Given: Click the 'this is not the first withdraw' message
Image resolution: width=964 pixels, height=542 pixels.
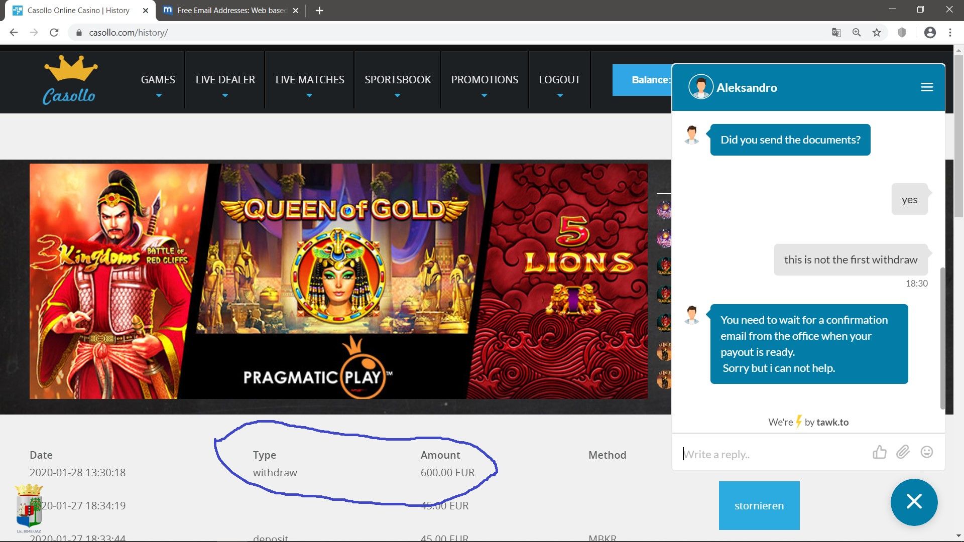Looking at the screenshot, I should 851,259.
